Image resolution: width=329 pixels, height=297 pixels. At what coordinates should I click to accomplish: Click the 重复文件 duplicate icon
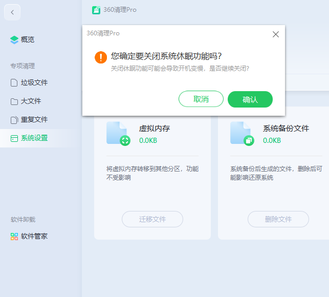(14, 120)
